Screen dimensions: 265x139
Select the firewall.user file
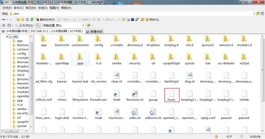[98, 94]
